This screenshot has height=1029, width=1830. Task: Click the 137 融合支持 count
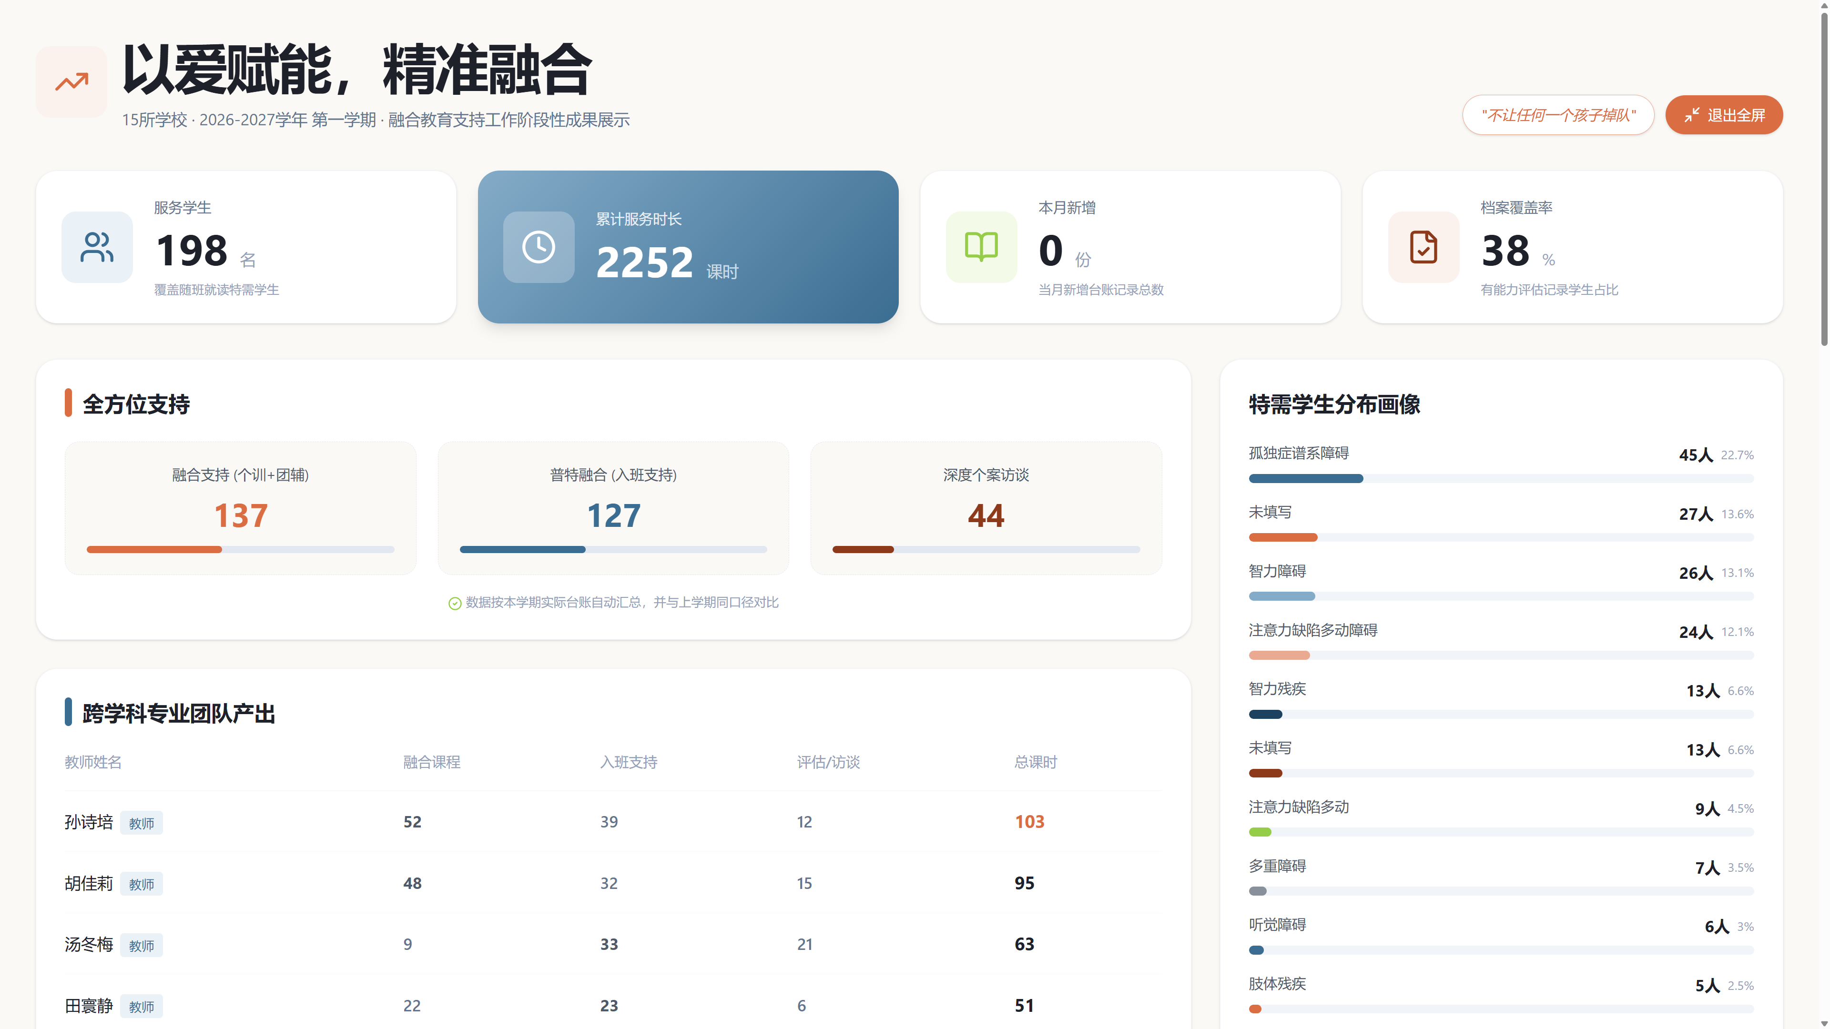(241, 515)
